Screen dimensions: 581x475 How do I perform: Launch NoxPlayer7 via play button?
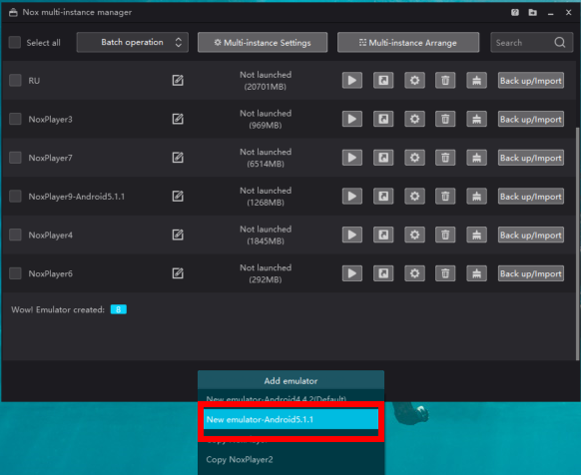click(x=352, y=158)
